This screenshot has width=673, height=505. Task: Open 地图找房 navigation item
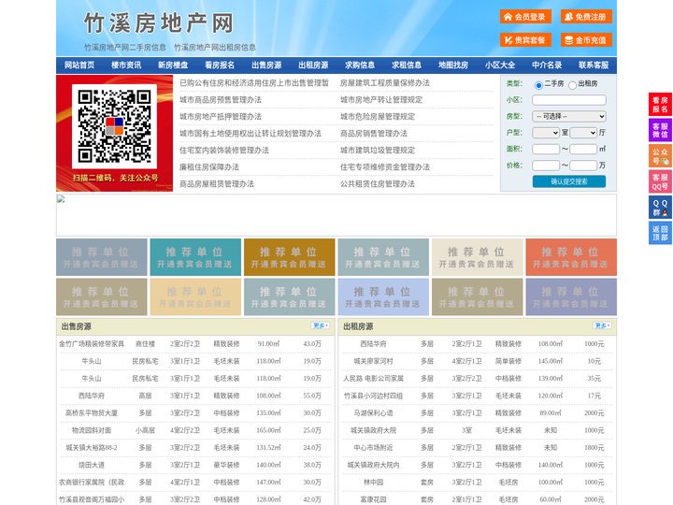coord(453,65)
